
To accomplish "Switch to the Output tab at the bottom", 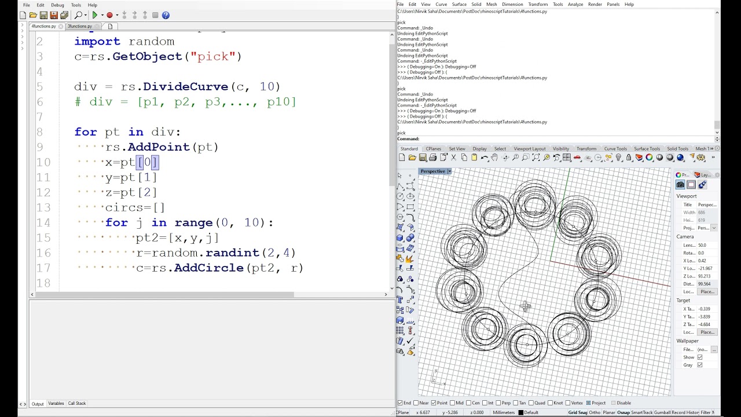I will tap(38, 404).
